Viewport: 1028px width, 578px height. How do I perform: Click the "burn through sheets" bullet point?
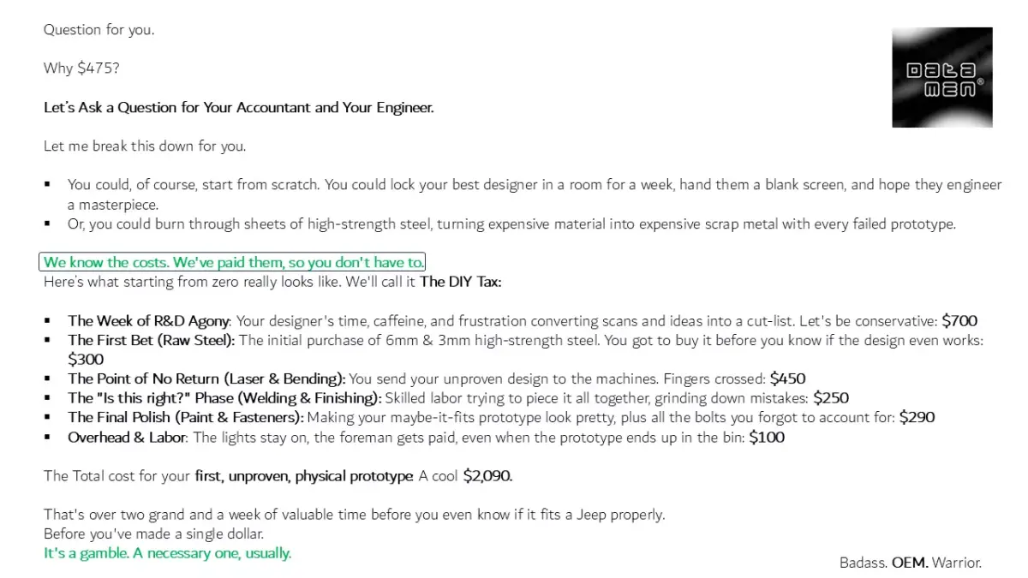(511, 224)
